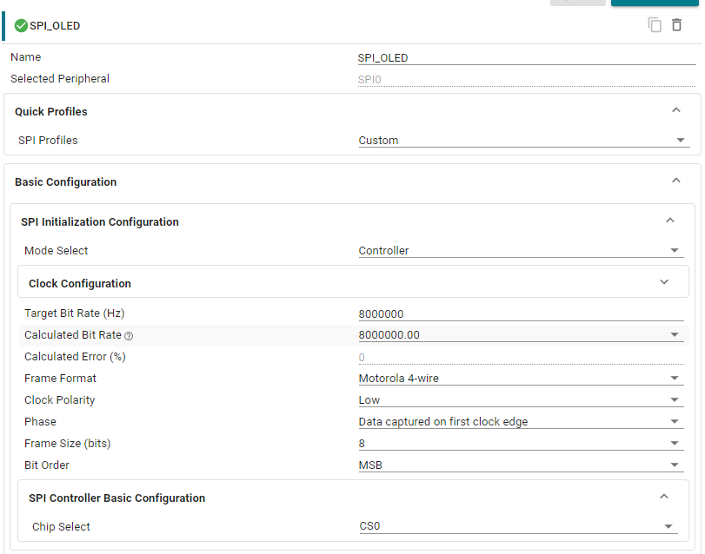The width and height of the screenshot is (705, 554).
Task: Collapse SPI Initialization Configuration section
Action: click(669, 221)
